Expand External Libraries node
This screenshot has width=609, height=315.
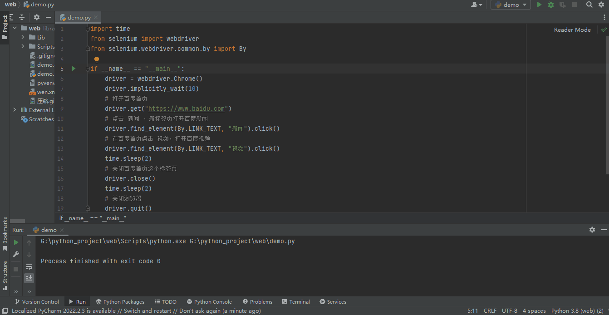pos(15,110)
